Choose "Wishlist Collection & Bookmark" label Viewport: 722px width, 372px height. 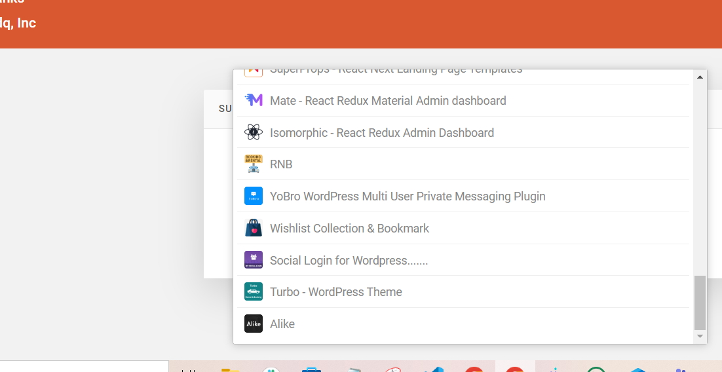pyautogui.click(x=349, y=229)
